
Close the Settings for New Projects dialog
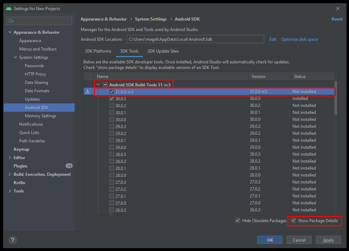click(337, 8)
